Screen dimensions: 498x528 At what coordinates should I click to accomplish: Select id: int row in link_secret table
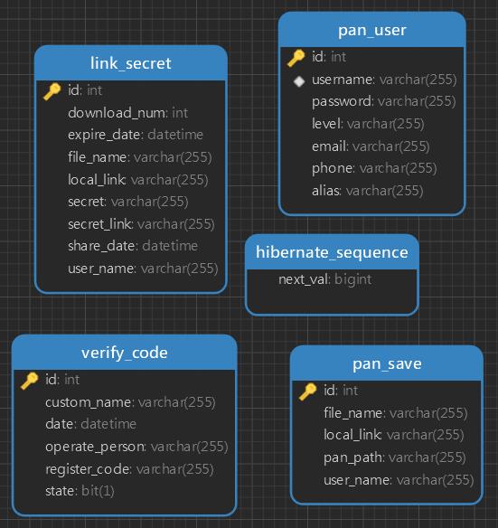coord(85,90)
